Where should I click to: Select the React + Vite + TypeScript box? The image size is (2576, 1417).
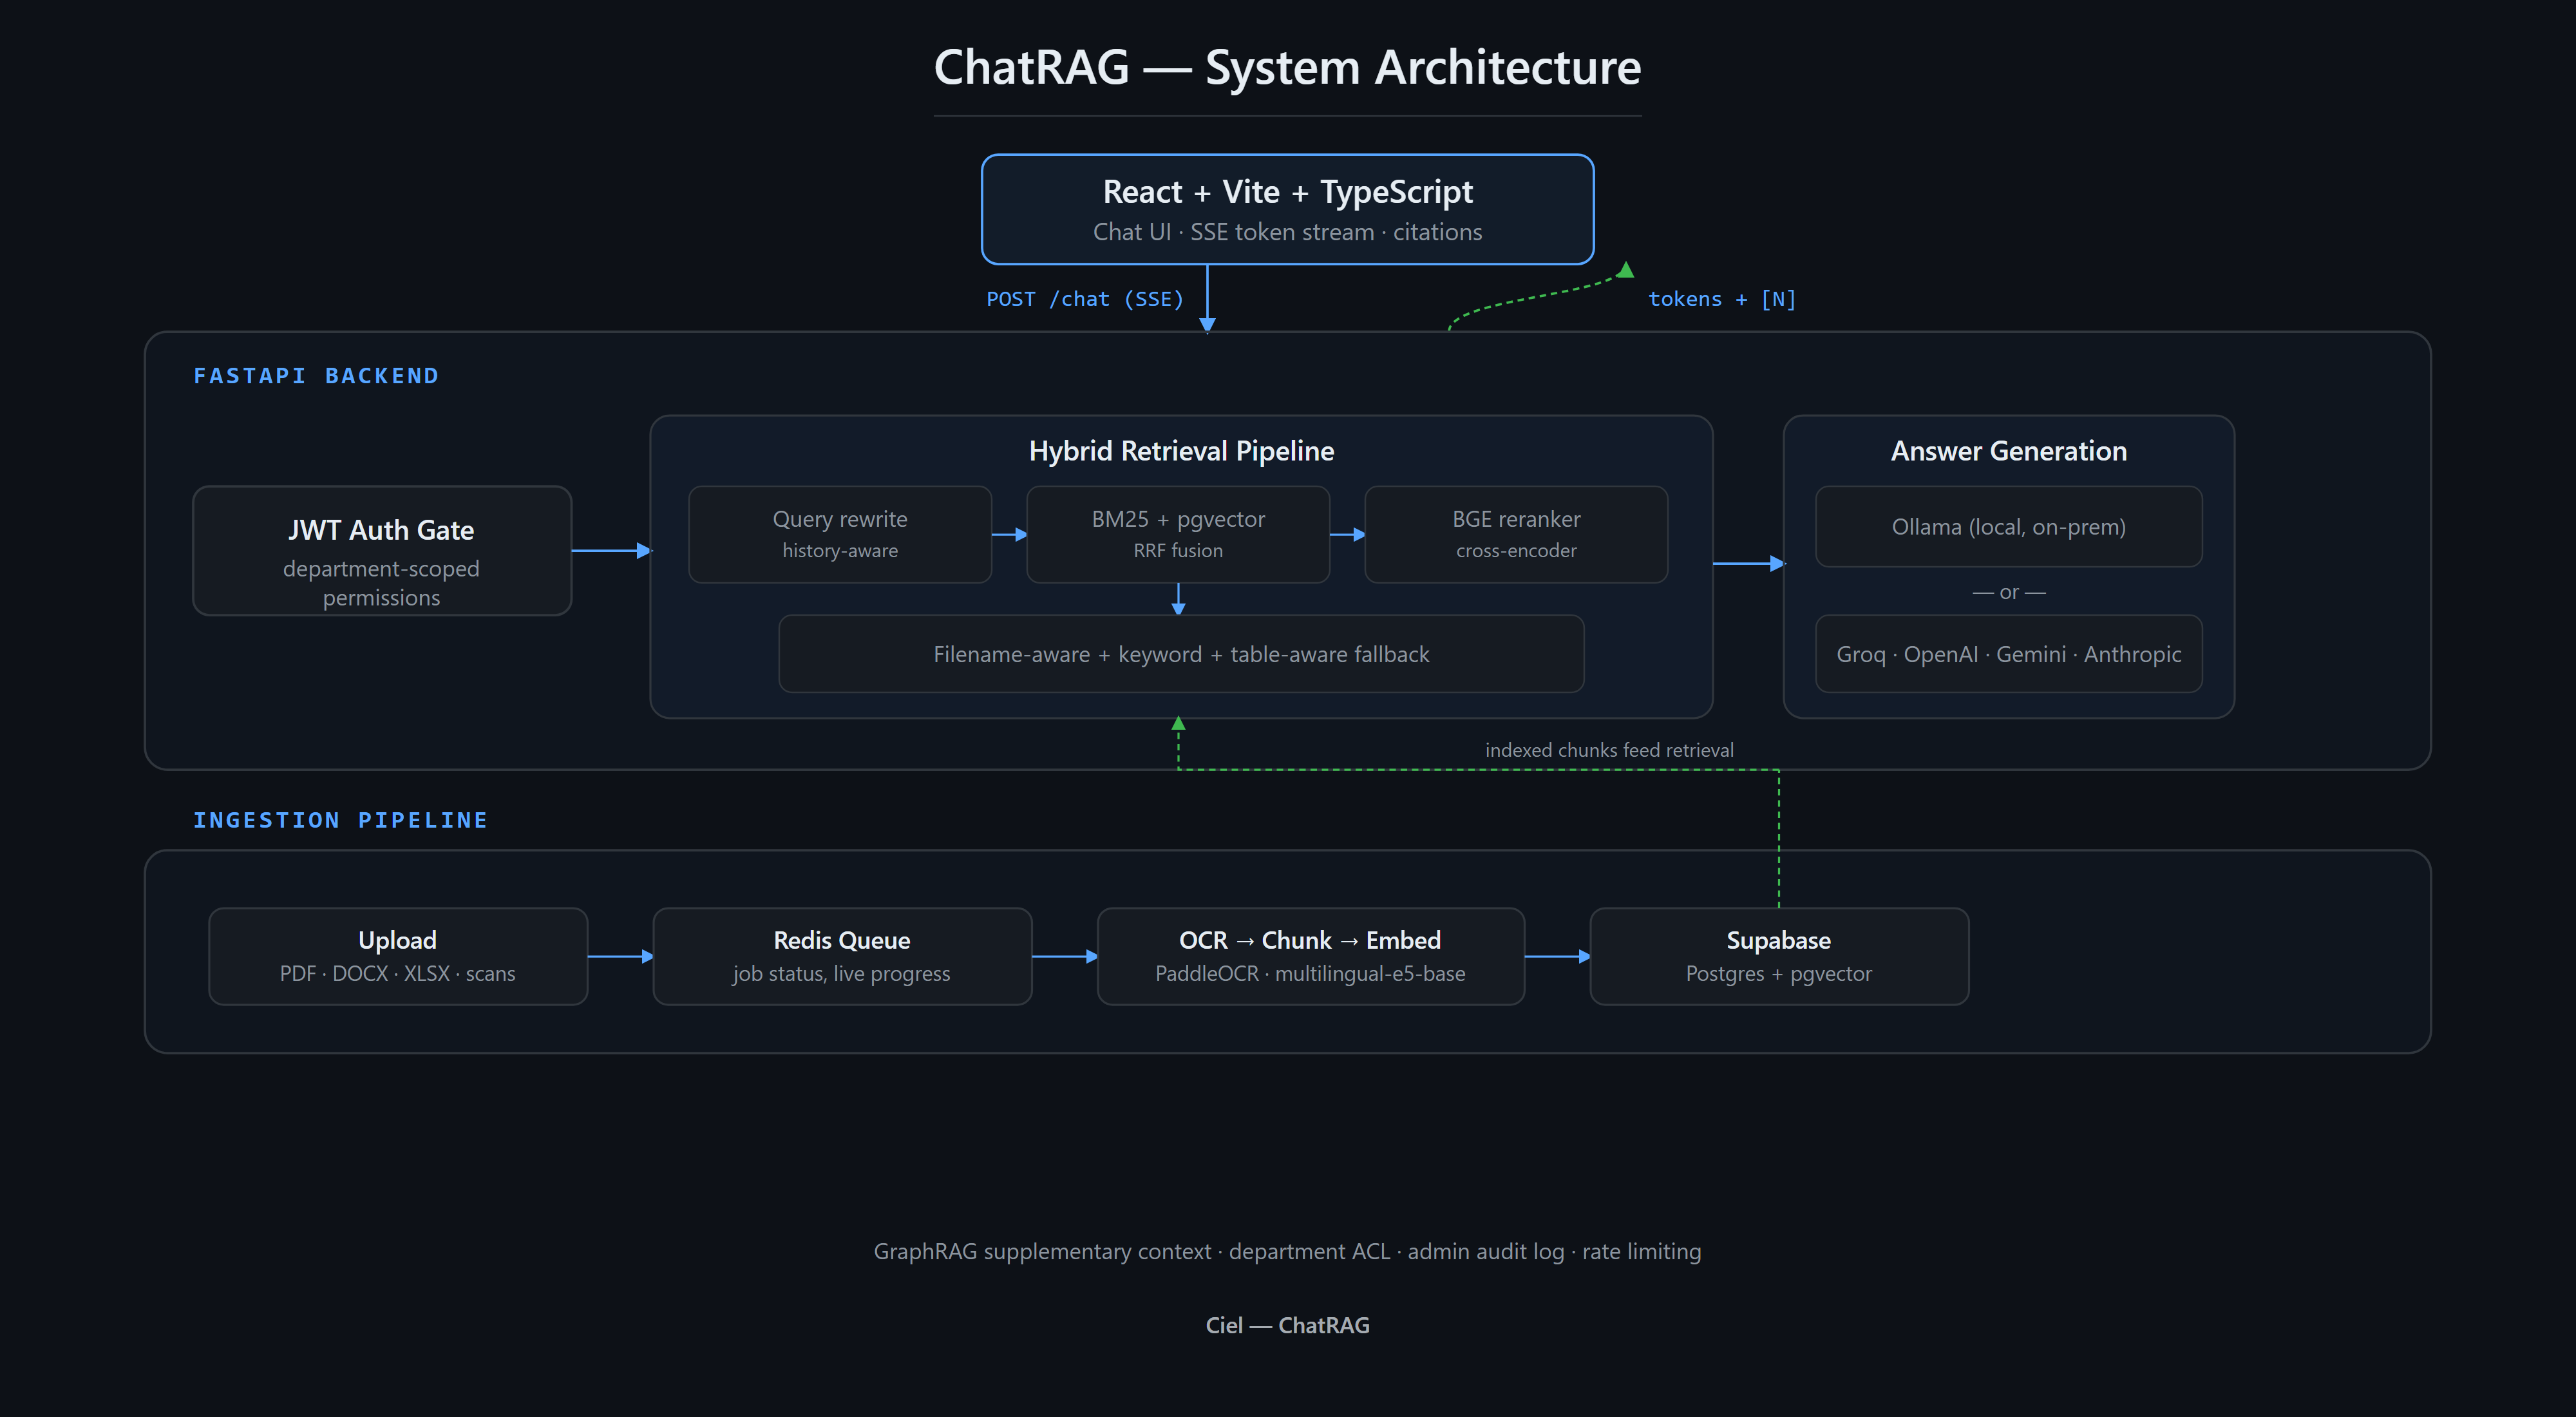click(1287, 209)
